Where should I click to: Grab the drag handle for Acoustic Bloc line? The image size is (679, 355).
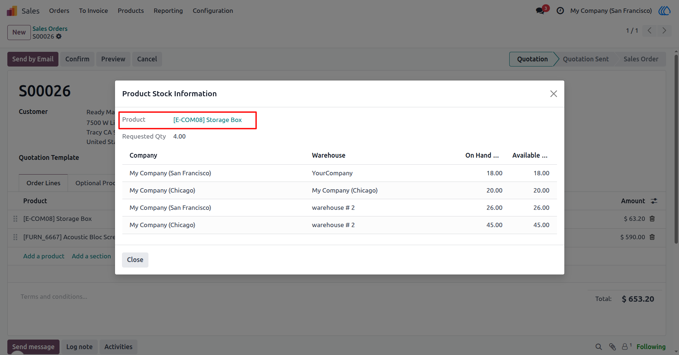coord(15,237)
